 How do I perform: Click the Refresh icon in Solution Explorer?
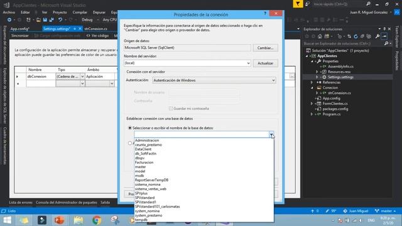[356, 36]
